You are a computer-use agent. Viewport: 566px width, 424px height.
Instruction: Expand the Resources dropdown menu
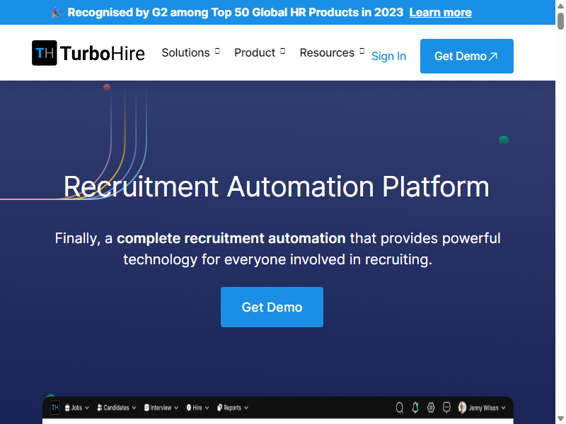(332, 52)
